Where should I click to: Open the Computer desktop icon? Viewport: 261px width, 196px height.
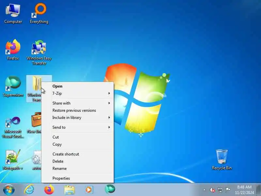(x=13, y=14)
